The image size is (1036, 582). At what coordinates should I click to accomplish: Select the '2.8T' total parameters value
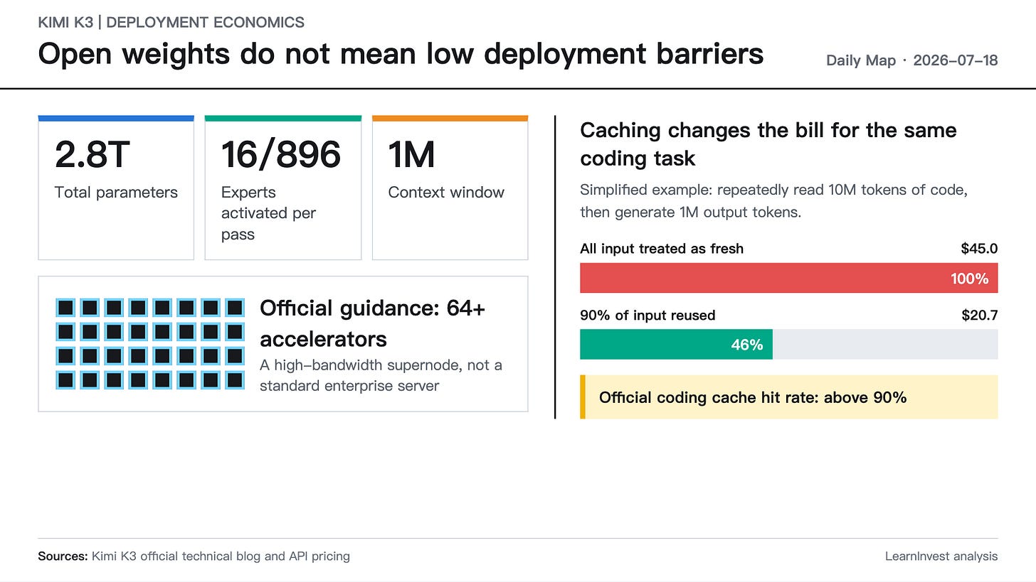click(92, 155)
